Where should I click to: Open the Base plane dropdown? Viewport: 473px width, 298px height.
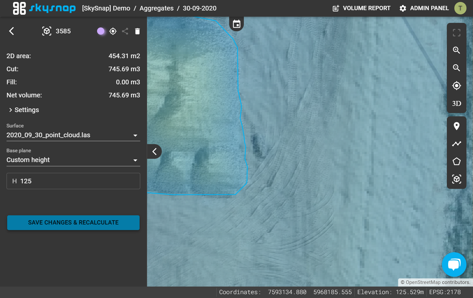coord(73,160)
